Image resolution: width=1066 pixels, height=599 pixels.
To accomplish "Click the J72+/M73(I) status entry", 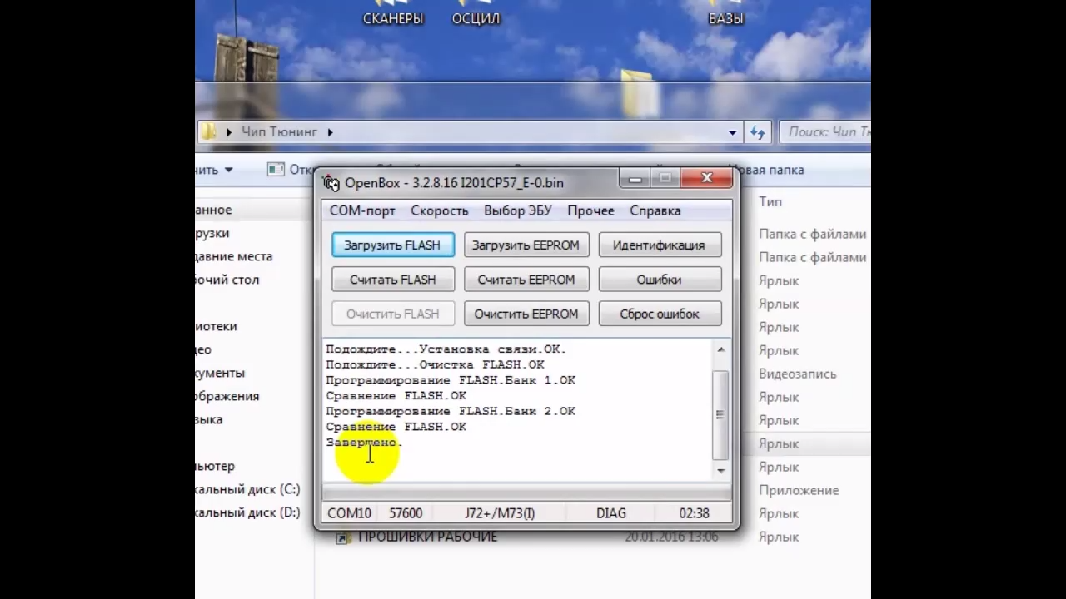I will (x=500, y=513).
